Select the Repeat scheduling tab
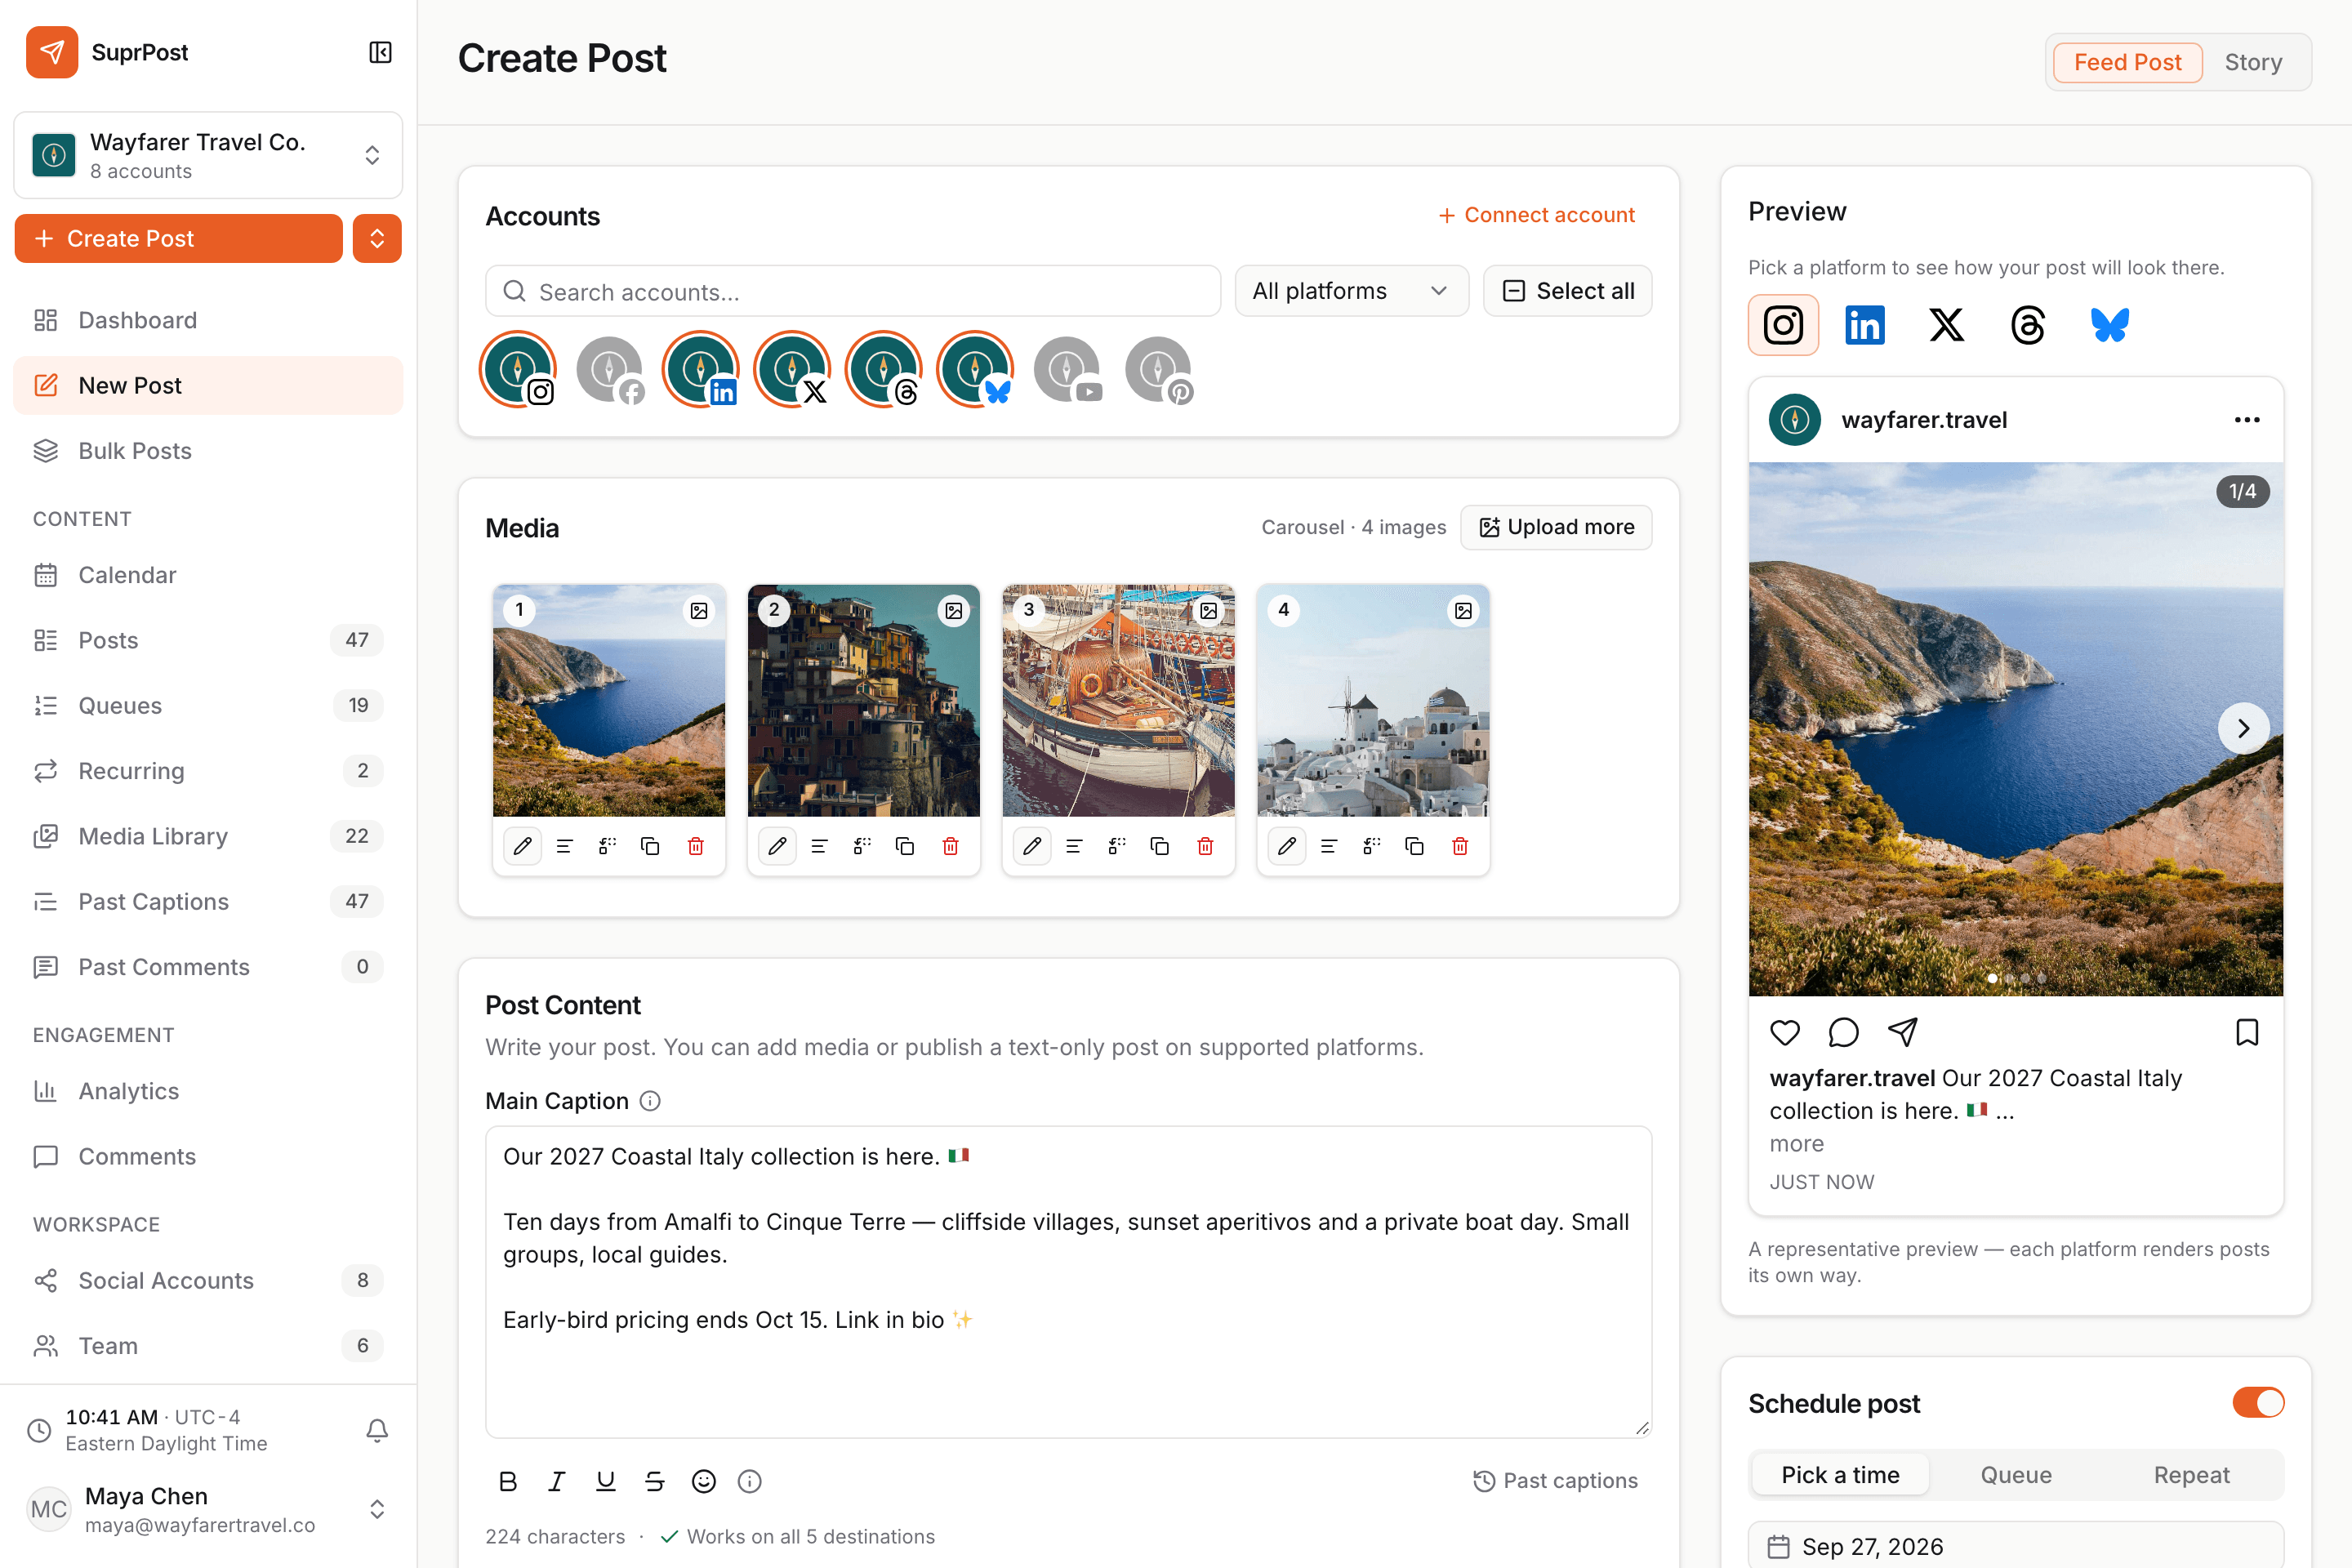 tap(2191, 1475)
